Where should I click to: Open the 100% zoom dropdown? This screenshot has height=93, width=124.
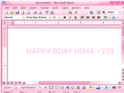click(x=120, y=13)
